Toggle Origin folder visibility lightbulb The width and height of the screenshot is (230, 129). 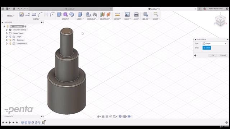[10, 37]
